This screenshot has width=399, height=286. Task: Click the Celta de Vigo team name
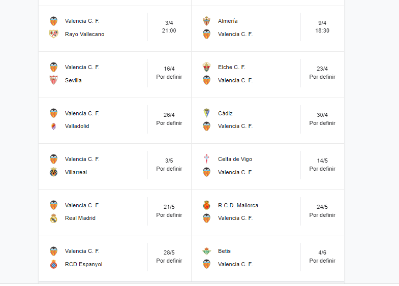click(x=235, y=159)
